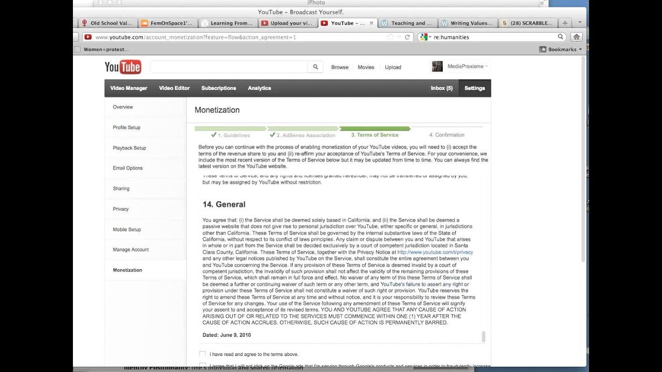The image size is (662, 372).
Task: Check 'I have read and agree' checkbox
Action: 203,354
